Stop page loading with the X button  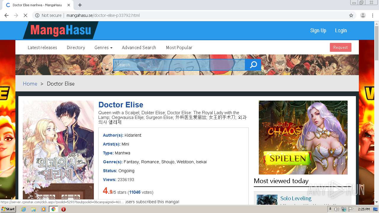click(25, 15)
